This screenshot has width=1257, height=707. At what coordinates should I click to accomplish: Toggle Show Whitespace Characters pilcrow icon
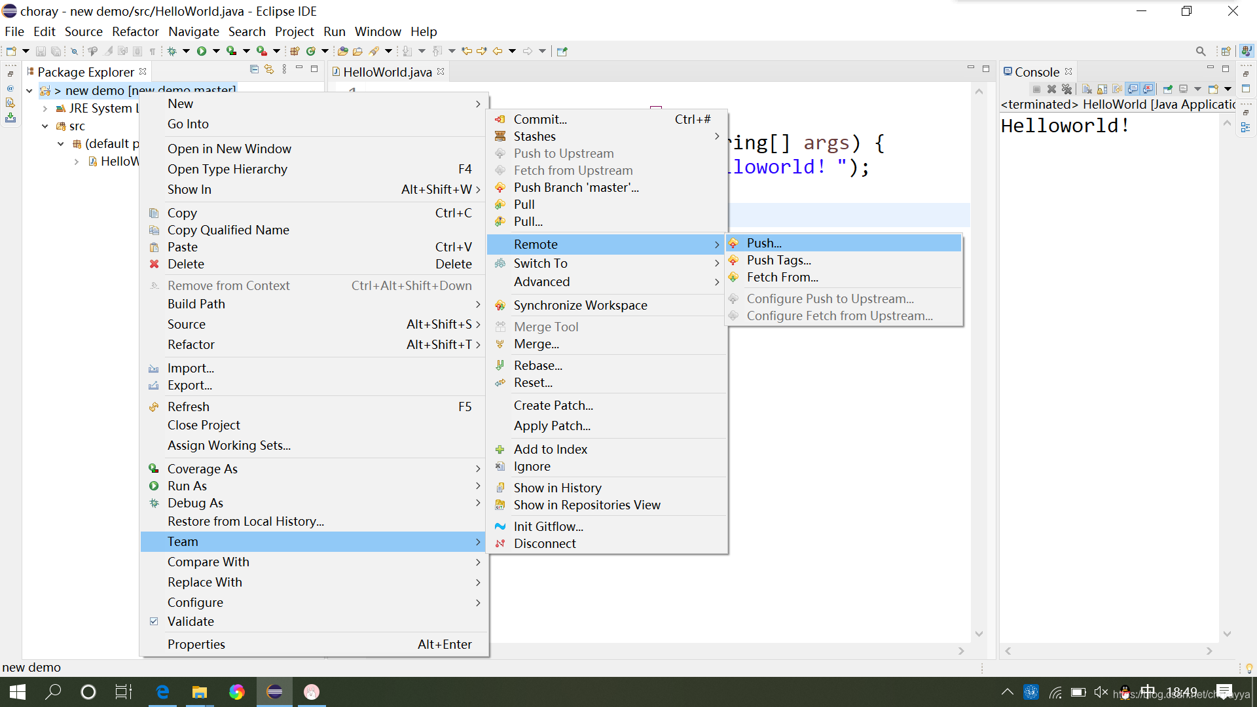[x=152, y=52]
